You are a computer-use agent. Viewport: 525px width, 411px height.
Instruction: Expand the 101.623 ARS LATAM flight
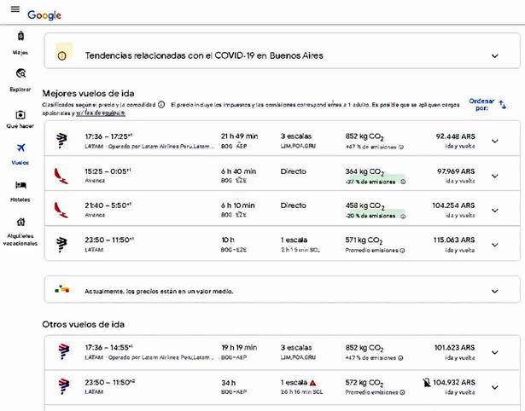[x=495, y=352]
